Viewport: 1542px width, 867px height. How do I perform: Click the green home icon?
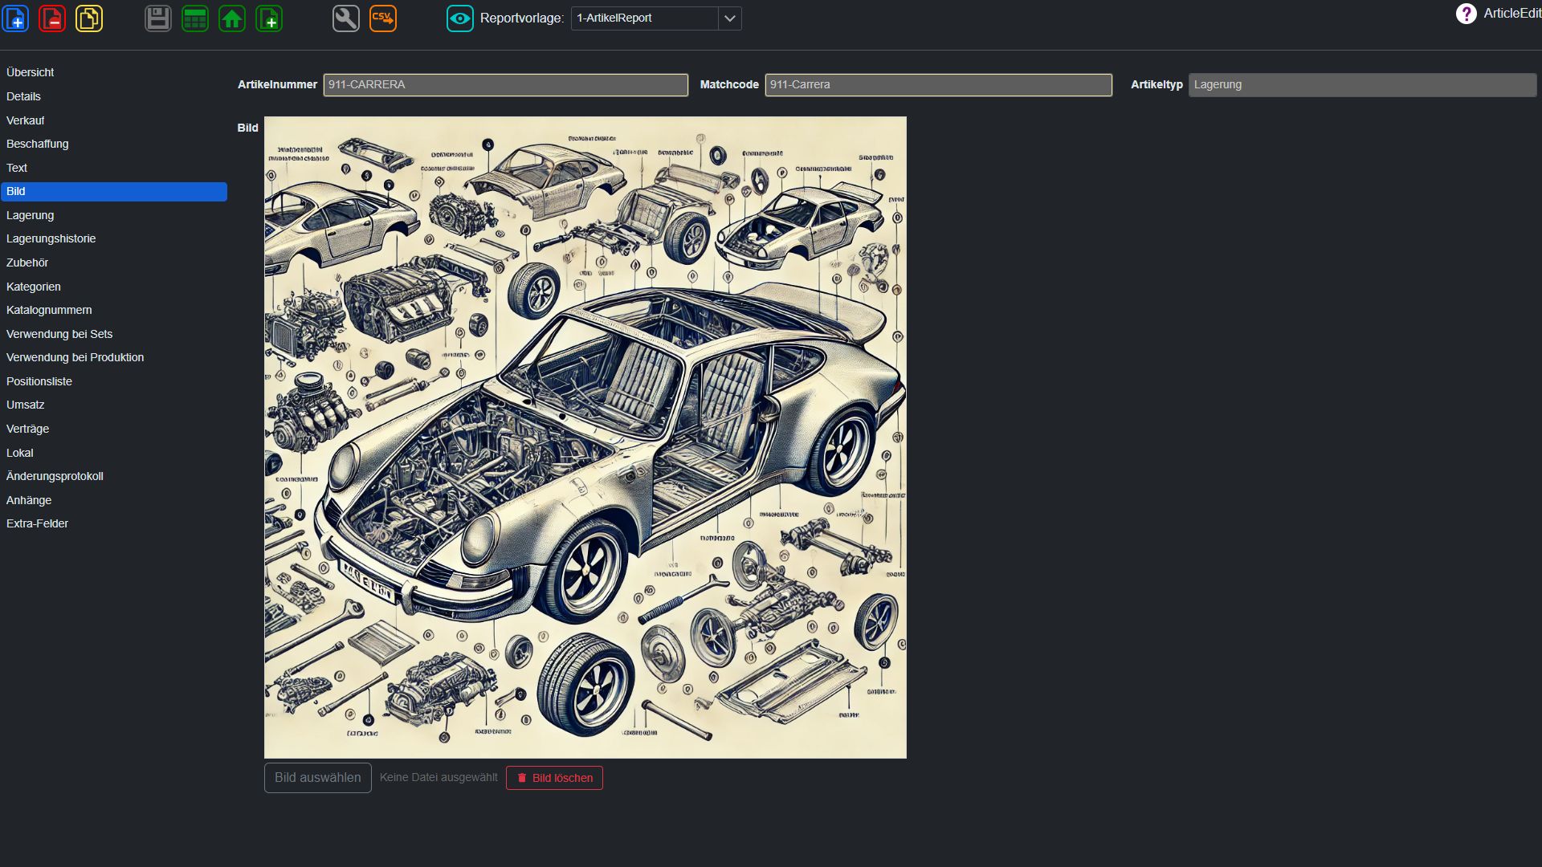coord(232,18)
